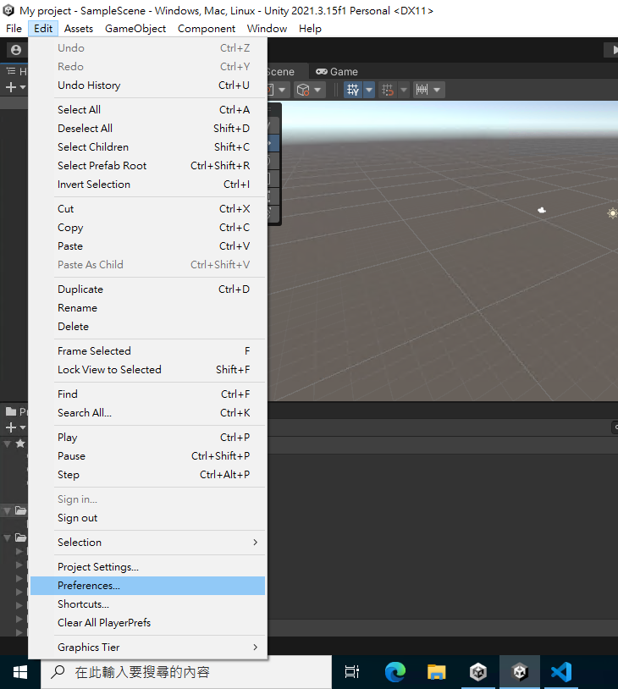
Task: Choose Lock View to Selected
Action: pos(147,370)
